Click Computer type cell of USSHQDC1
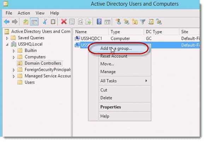Image resolution: width=205 pixels, height=142 pixels. click(120, 39)
